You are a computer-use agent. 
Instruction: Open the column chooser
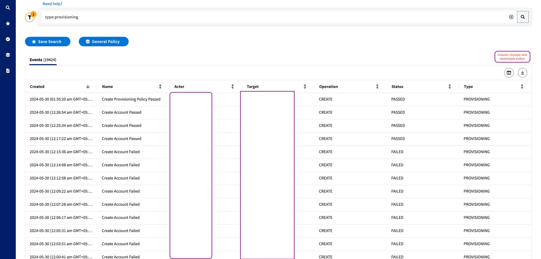pyautogui.click(x=509, y=73)
